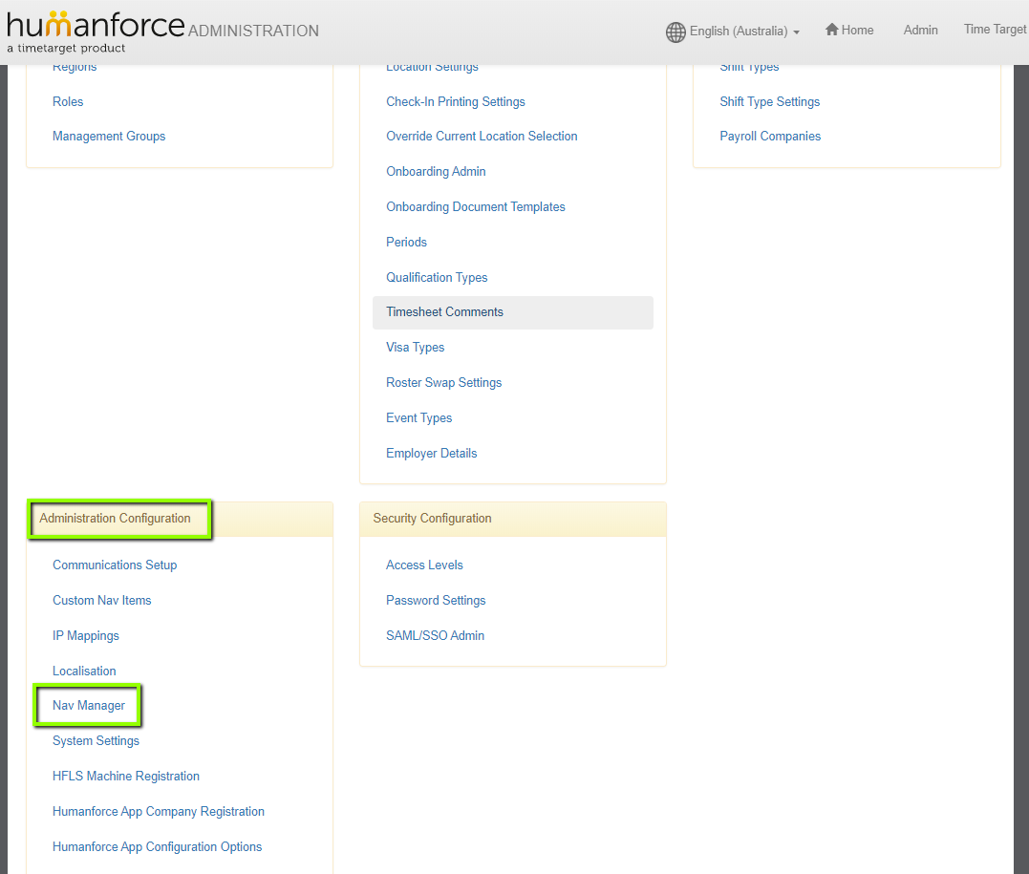Viewport: 1029px width, 874px height.
Task: Open Management Groups
Action: click(x=109, y=136)
